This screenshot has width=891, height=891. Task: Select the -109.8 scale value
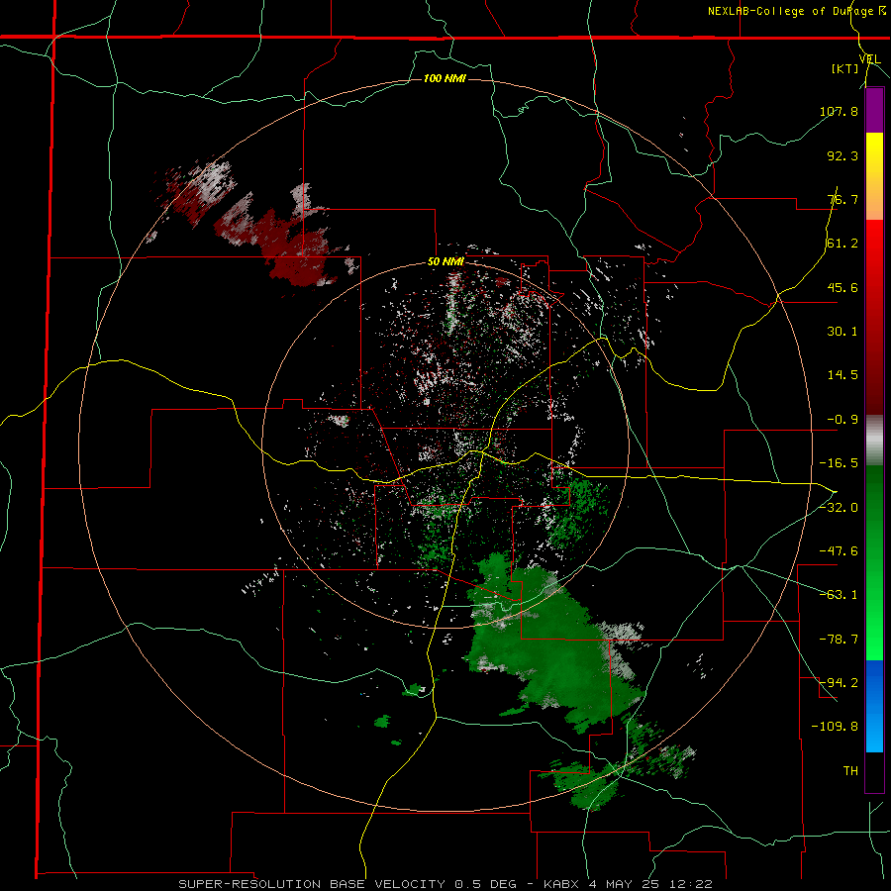coord(835,727)
